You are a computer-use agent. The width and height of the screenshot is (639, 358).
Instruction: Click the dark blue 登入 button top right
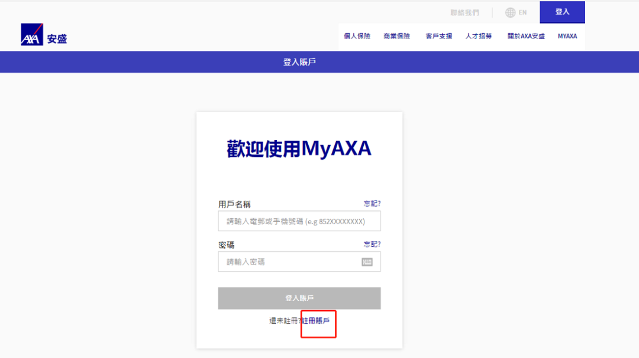[562, 12]
